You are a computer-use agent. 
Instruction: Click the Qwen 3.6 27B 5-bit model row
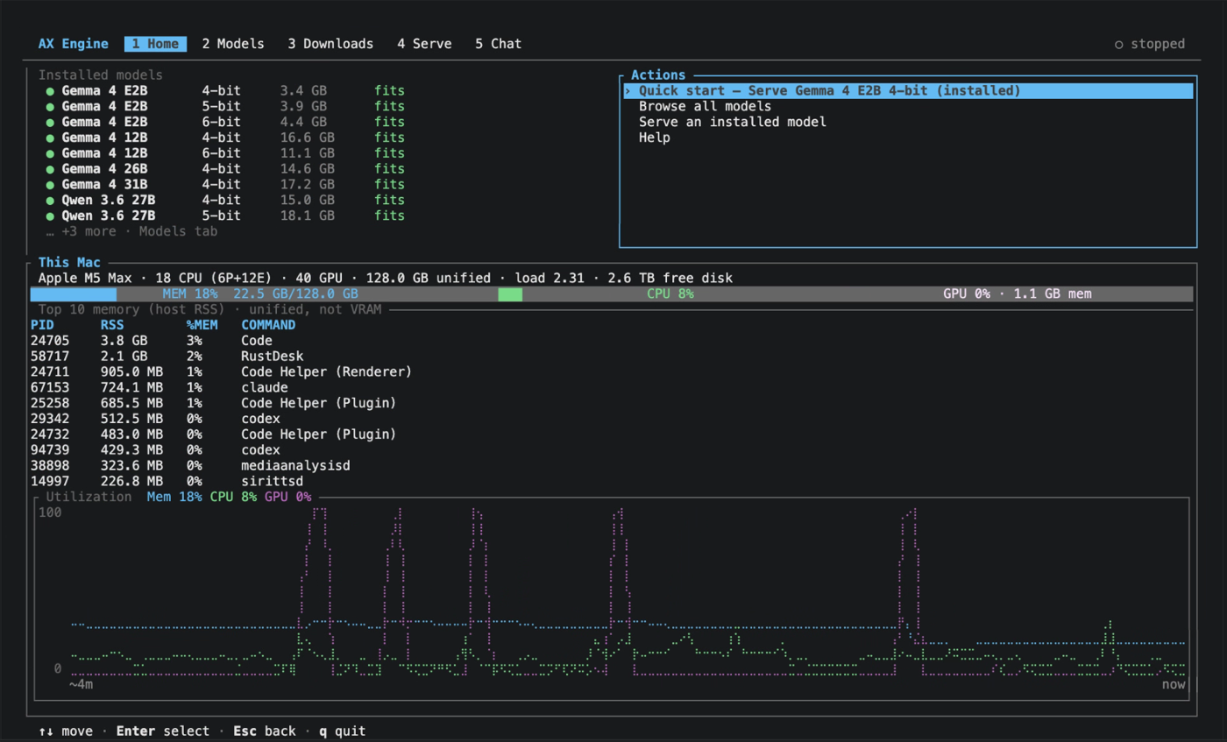(x=225, y=216)
